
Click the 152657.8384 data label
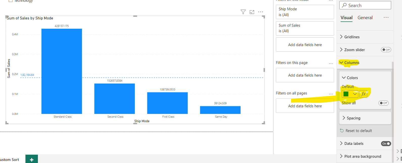[114, 81]
